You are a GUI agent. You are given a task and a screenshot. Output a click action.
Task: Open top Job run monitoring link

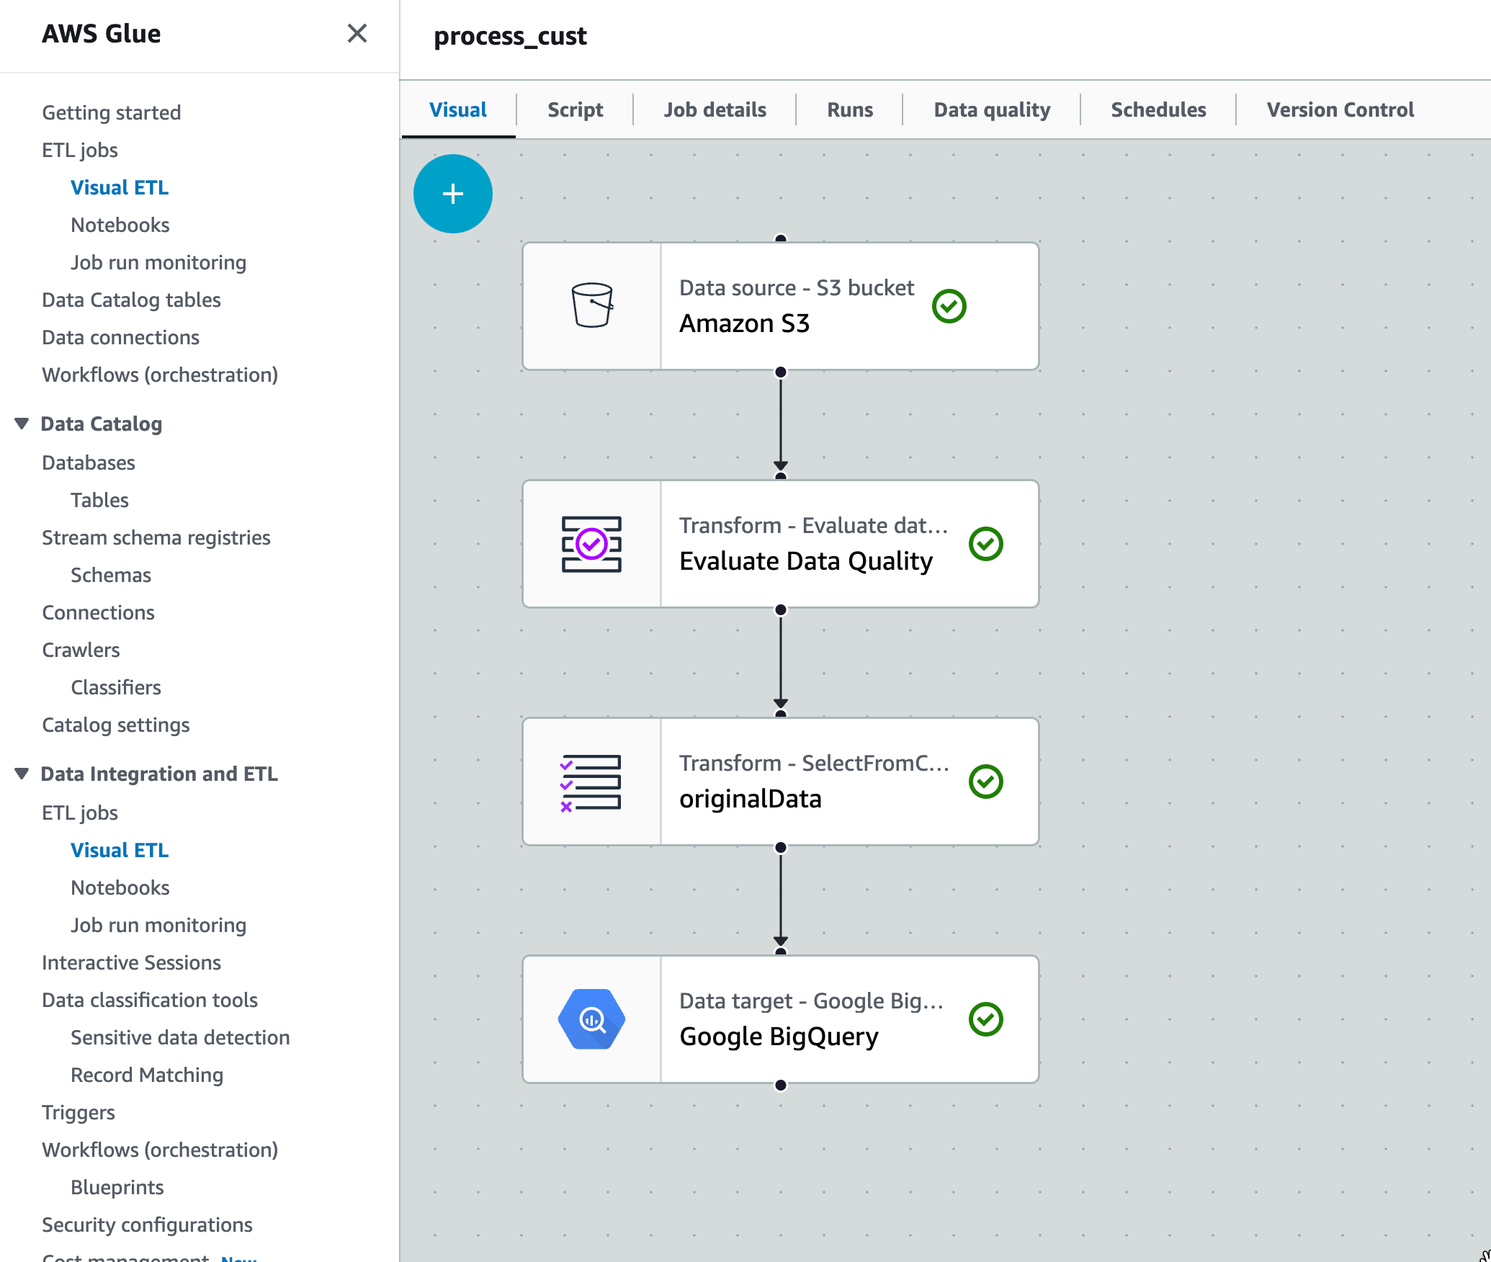[158, 262]
